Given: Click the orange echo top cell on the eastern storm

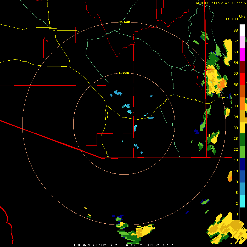Looking at the screenshot, I should click(223, 85).
